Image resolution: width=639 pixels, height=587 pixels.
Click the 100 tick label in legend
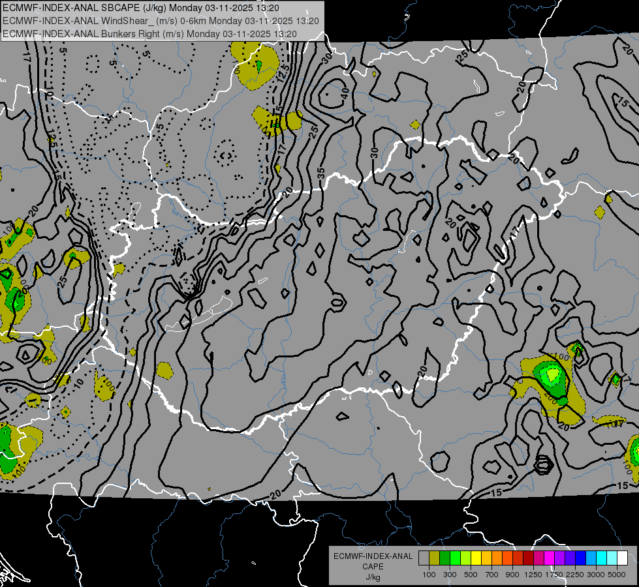429,575
